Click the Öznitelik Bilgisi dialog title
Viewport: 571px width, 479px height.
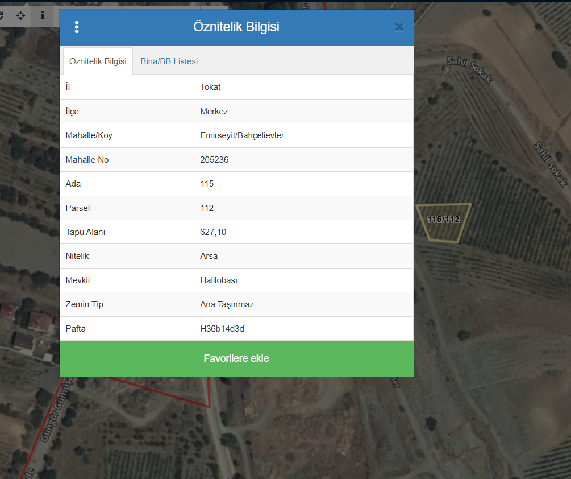[x=236, y=27]
